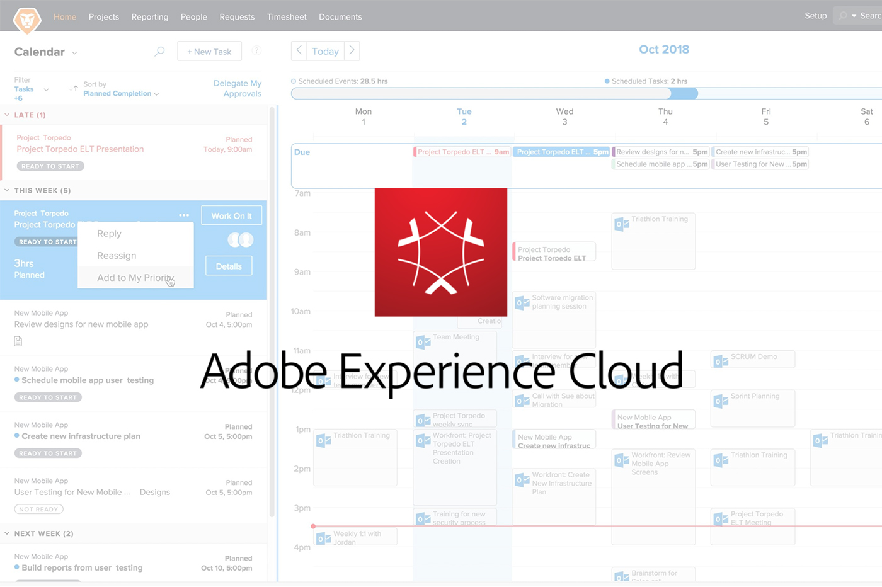Viewport: 882px width, 587px height.
Task: Click Outlook icon on Sprint Planning event
Action: [721, 401]
